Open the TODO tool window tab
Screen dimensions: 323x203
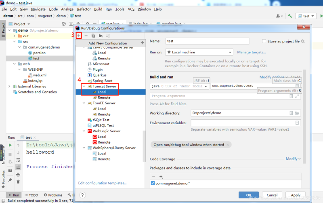point(31,195)
